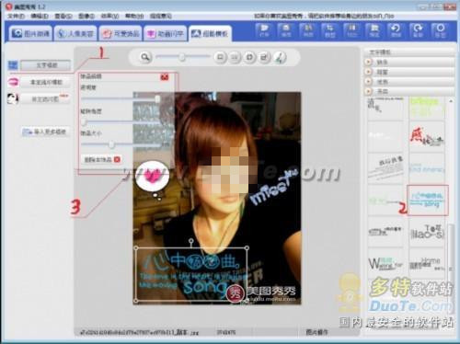Image resolution: width=460 pixels, height=344 pixels.
Task: Click the magnifier zoom icon above canvas
Action: coord(145,57)
